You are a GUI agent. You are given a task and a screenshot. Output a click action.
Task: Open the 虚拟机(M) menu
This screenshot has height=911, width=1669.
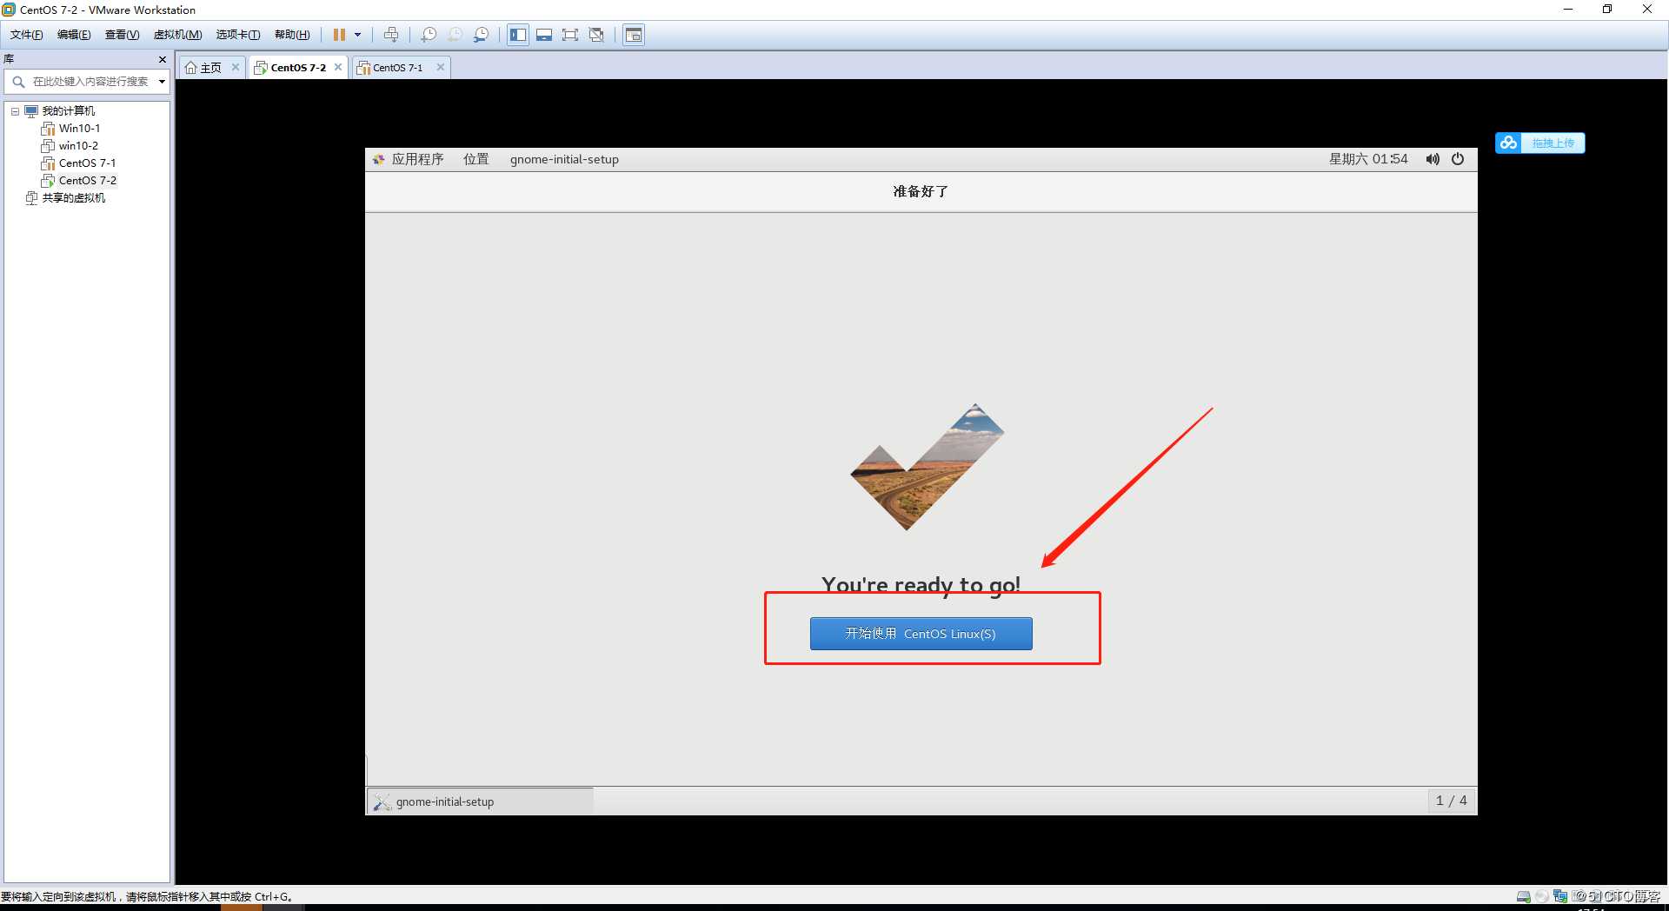[177, 35]
